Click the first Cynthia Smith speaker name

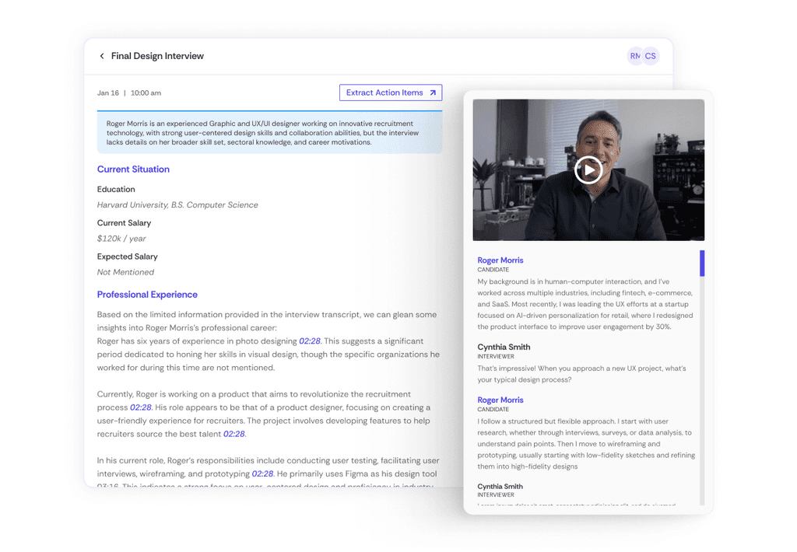pyautogui.click(x=504, y=347)
